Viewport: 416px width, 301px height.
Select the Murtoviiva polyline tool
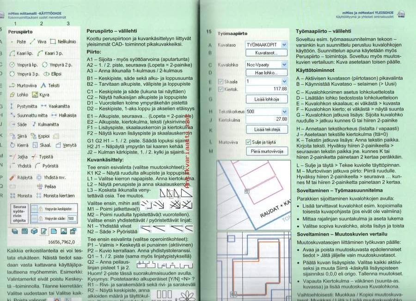[23, 85]
